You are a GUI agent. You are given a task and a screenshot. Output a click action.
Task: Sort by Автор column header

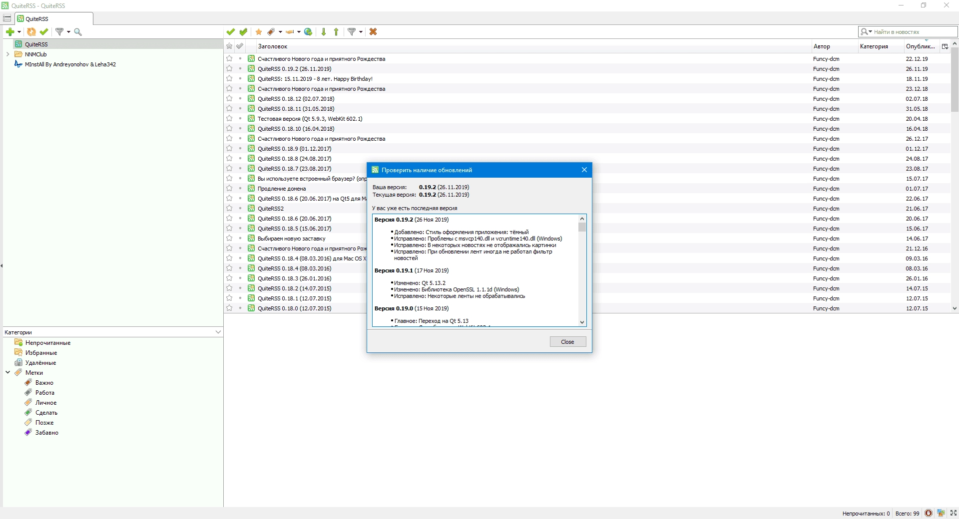point(835,46)
